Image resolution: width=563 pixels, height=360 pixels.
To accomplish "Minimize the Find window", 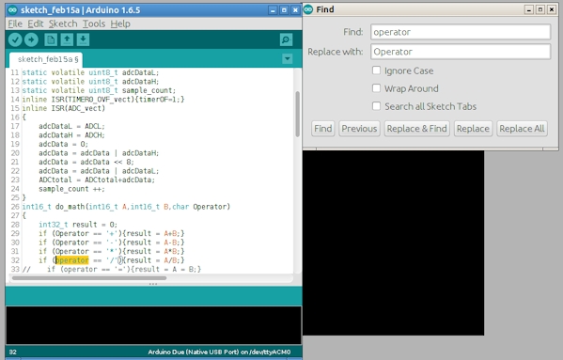I will [x=528, y=9].
